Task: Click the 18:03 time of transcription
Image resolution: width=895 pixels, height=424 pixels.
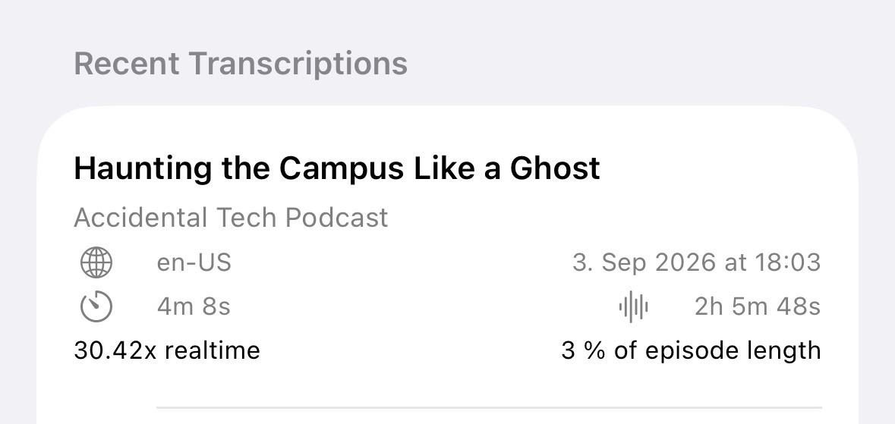Action: click(788, 263)
